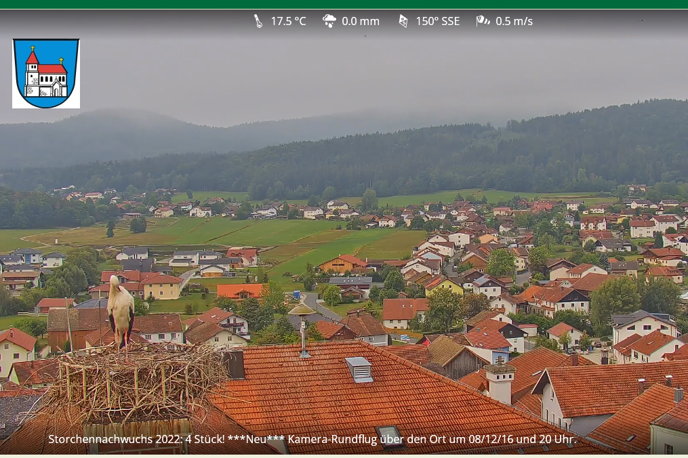Click the wind direction compass icon
Screen dimensions: 688x458
pos(403,21)
